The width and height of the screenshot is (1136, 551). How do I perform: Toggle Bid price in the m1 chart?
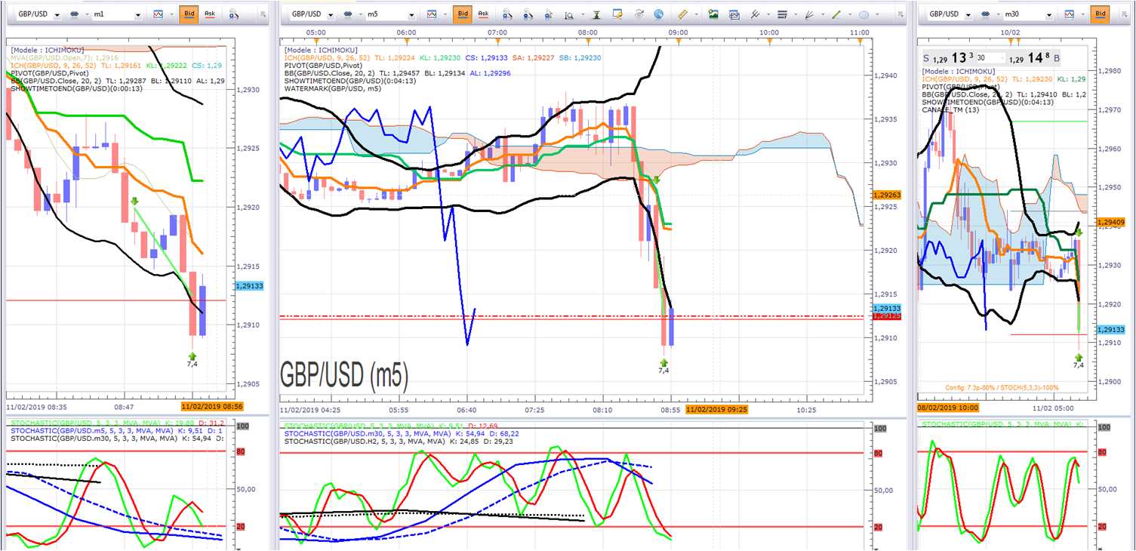(189, 14)
